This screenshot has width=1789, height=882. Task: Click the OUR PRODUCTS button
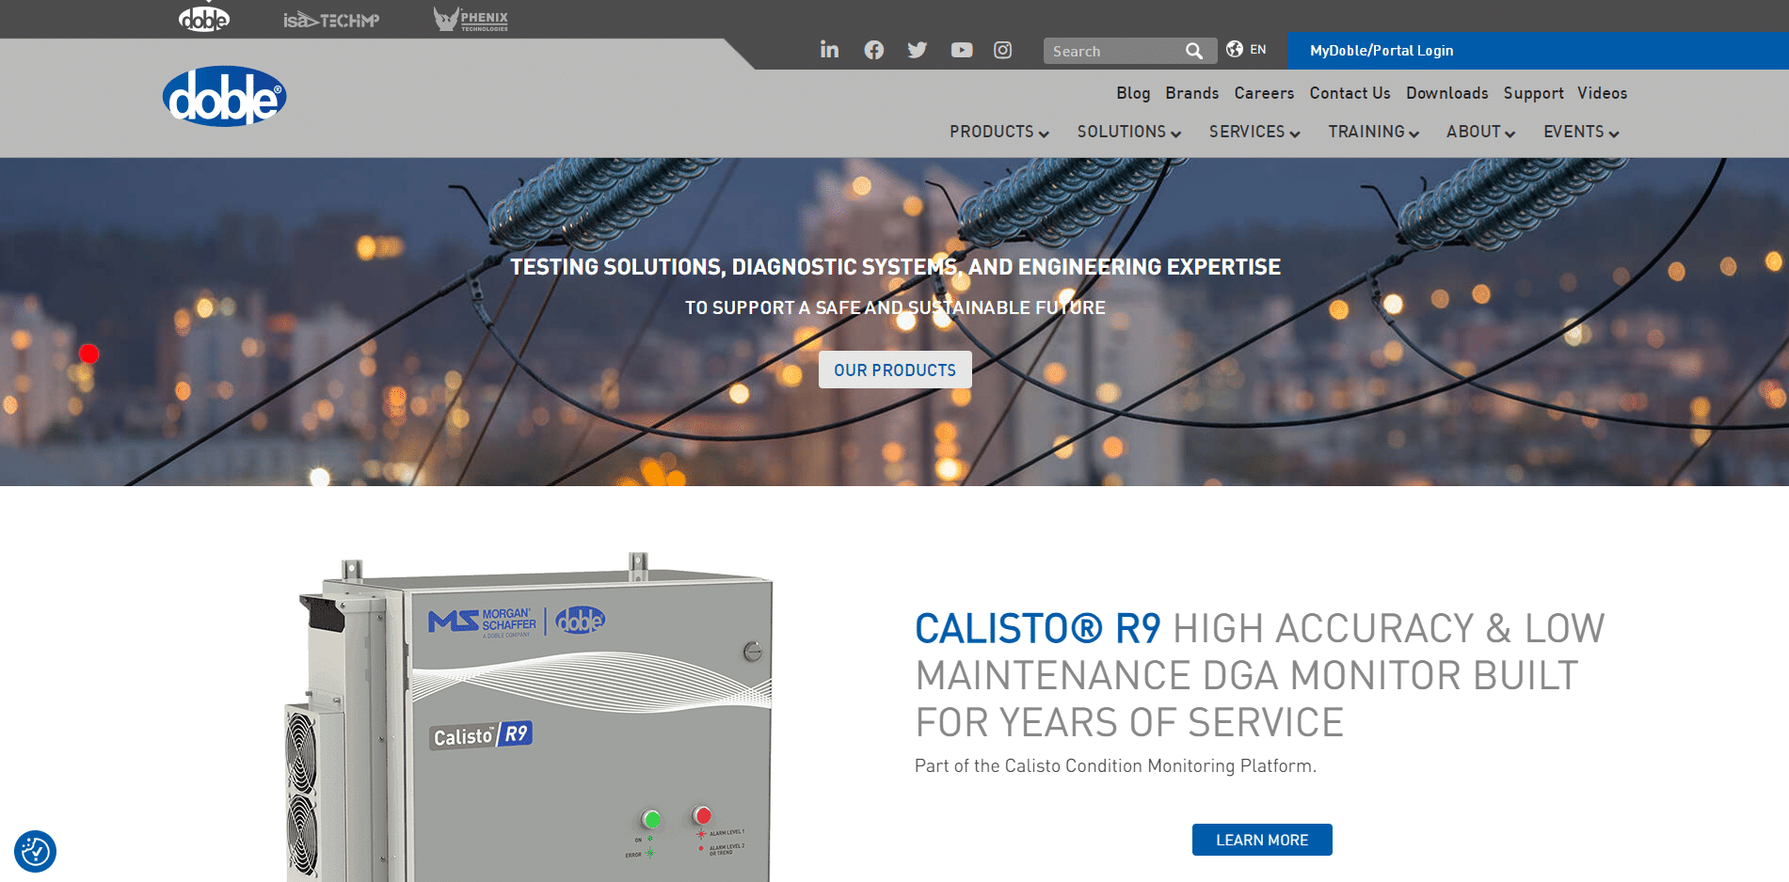895,370
